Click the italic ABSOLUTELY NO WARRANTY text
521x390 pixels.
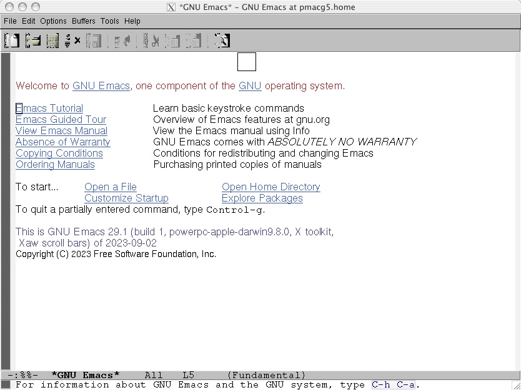(x=342, y=142)
